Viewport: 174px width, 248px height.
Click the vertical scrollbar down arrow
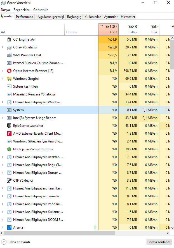172,228
